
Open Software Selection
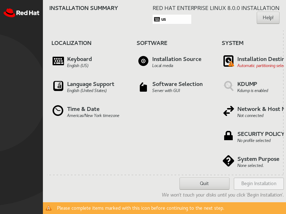pyautogui.click(x=177, y=84)
